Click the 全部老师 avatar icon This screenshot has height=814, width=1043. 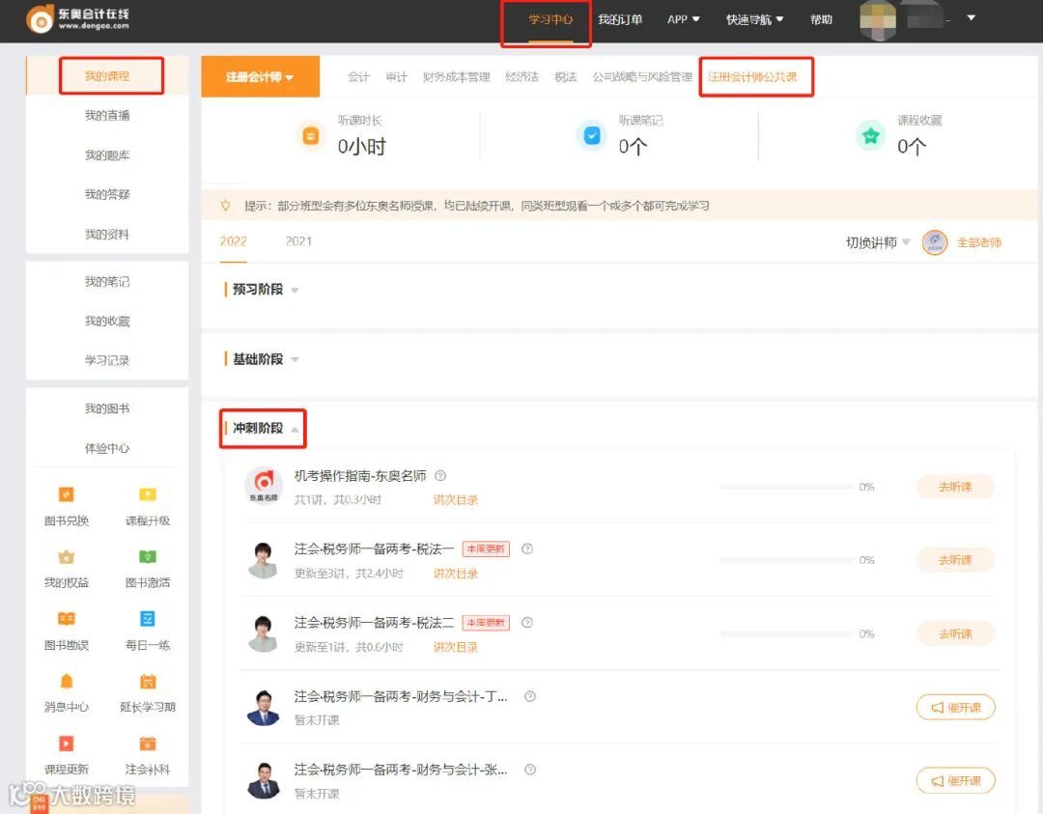coord(935,242)
